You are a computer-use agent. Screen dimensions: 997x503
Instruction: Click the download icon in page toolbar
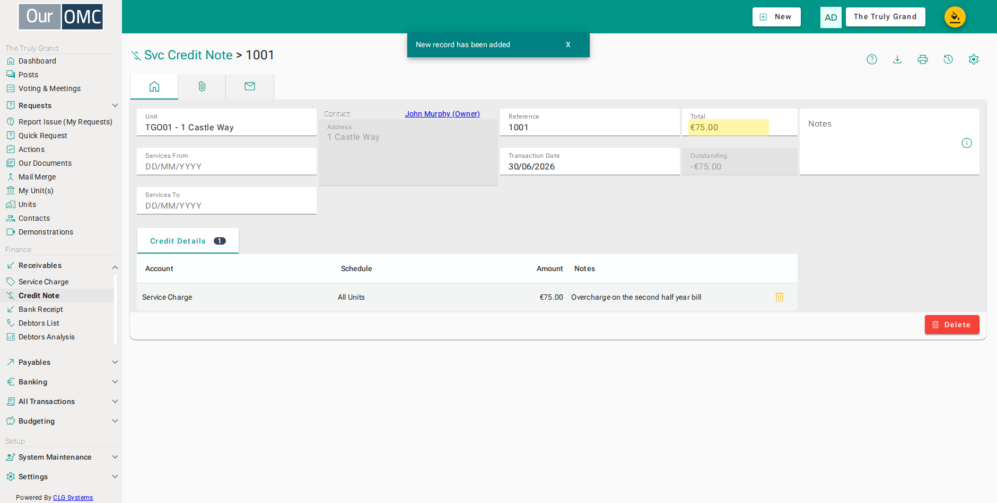(897, 59)
